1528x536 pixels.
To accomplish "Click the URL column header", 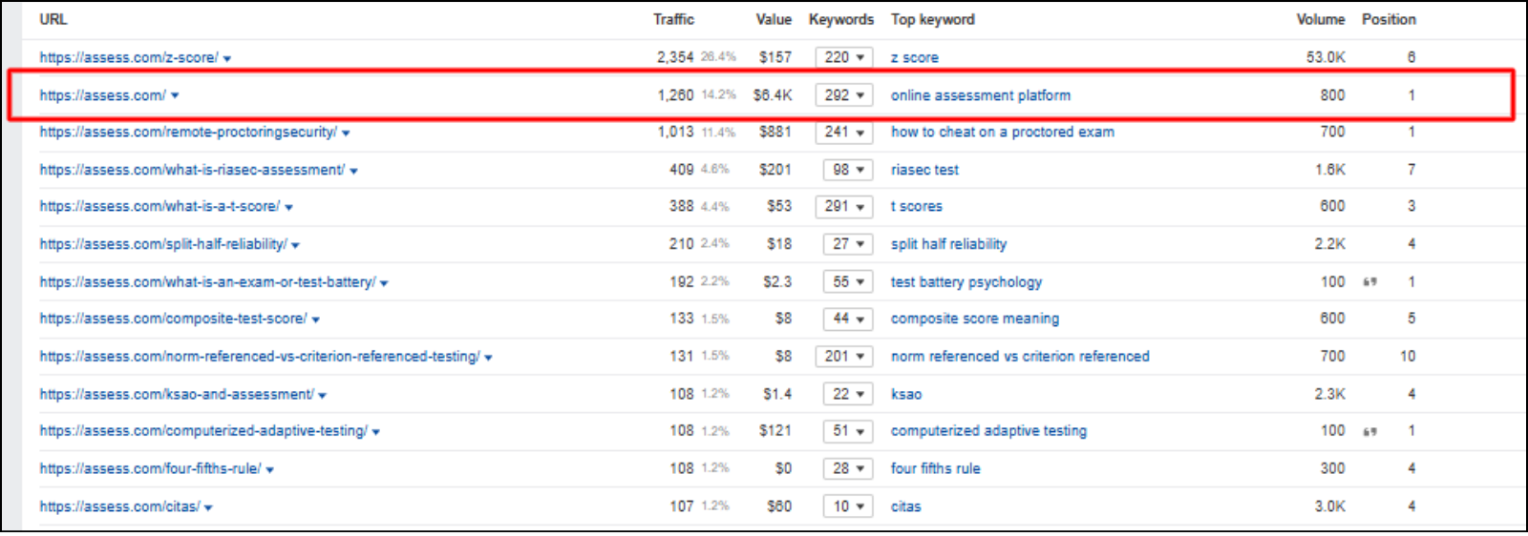I will [x=53, y=19].
